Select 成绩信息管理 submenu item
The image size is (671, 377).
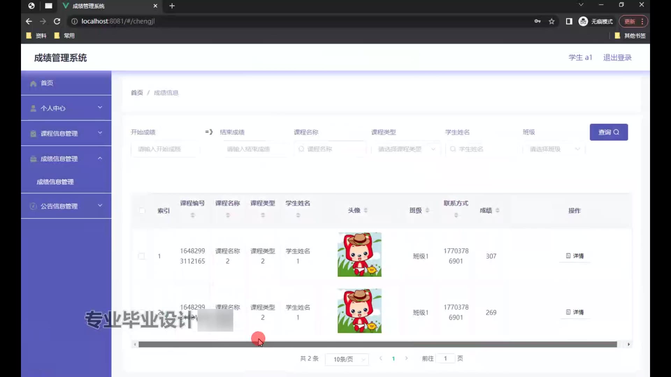55,182
